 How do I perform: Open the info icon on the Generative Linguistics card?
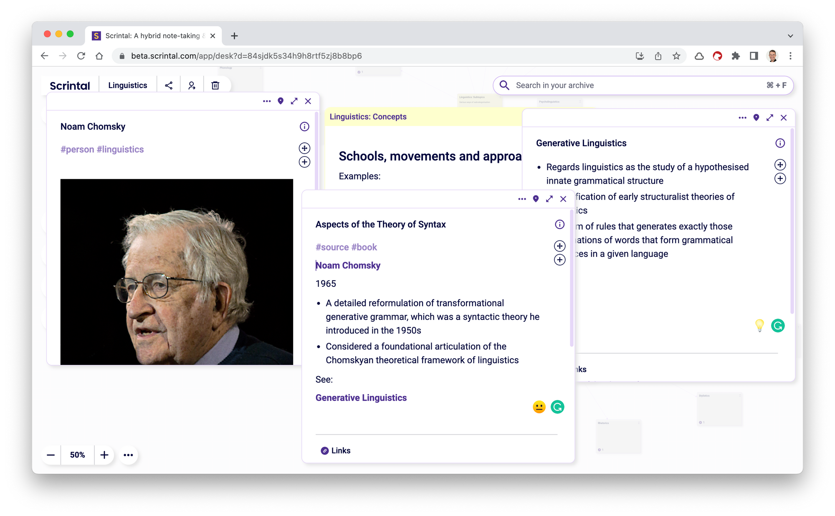tap(780, 143)
